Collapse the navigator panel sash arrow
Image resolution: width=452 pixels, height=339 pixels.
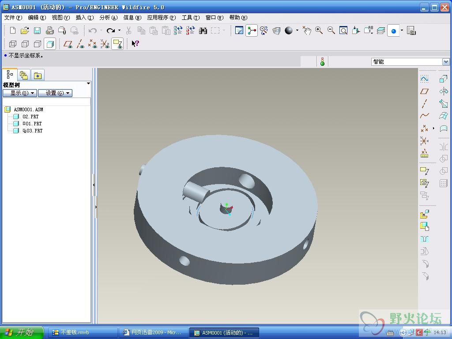click(94, 185)
